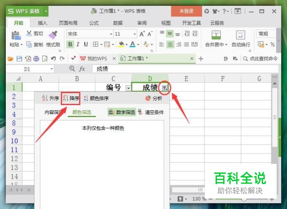The image size is (287, 209).
Task: Close the 工作簿1 document tab
Action: pyautogui.click(x=192, y=59)
